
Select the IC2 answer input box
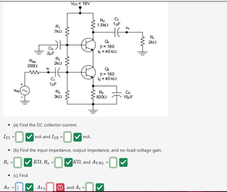tap(67, 137)
